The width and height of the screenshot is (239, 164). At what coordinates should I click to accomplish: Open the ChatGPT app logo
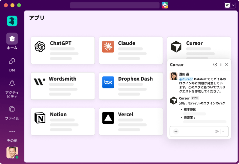pos(40,47)
